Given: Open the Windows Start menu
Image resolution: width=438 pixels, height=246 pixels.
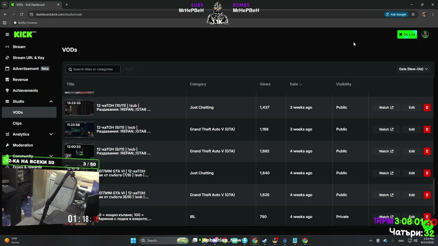Looking at the screenshot, I should [133, 241].
